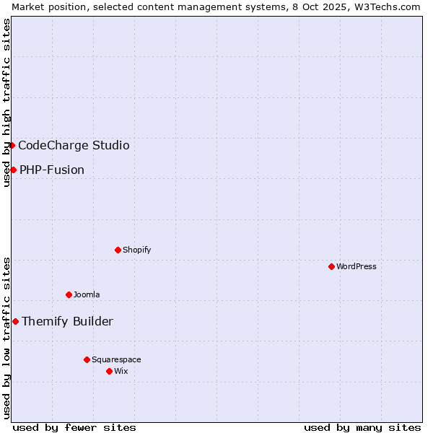
Task: Click the chart title mentioning W3Techs.com
Action: [216, 6]
